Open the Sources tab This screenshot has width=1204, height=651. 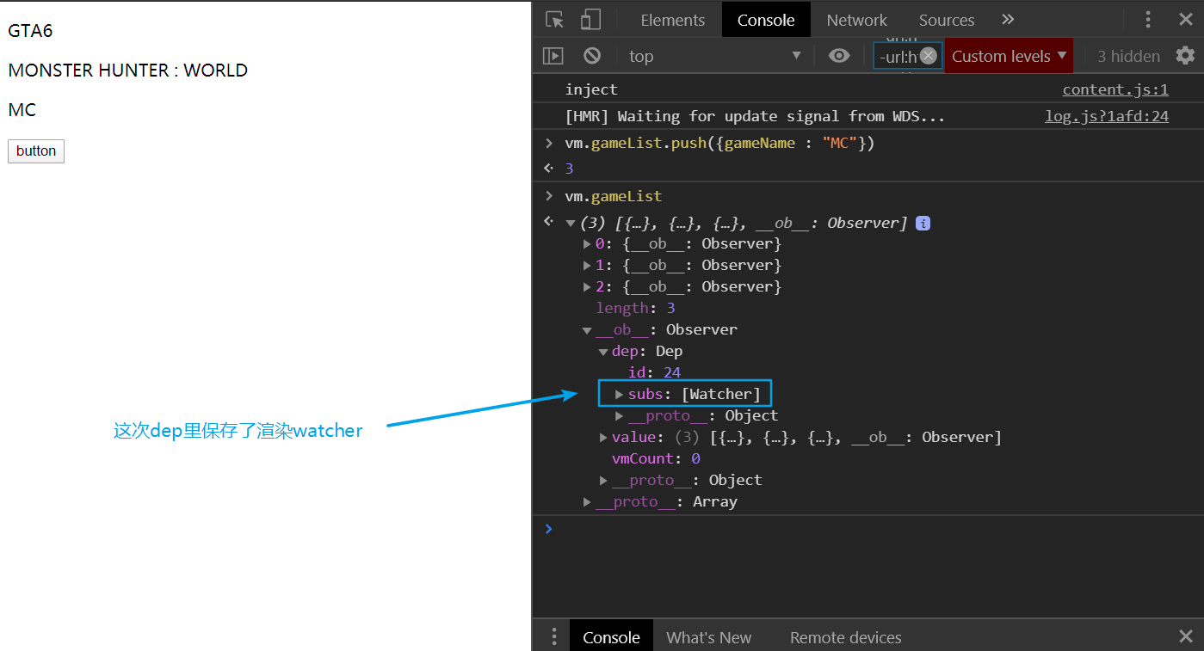coord(947,20)
